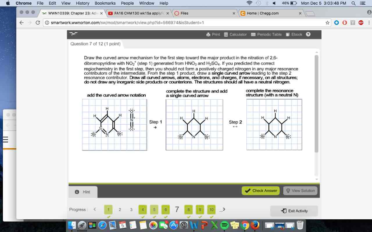This screenshot has width=372, height=232.
Task: Select question 7 in the progress bar
Action: click(x=177, y=209)
